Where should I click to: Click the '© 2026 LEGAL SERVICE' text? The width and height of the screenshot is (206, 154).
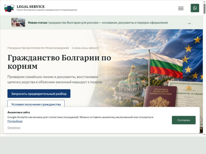click(x=85, y=48)
